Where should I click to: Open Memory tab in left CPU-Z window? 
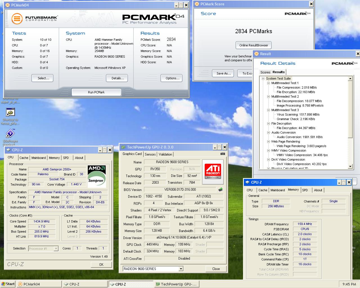(54, 158)
